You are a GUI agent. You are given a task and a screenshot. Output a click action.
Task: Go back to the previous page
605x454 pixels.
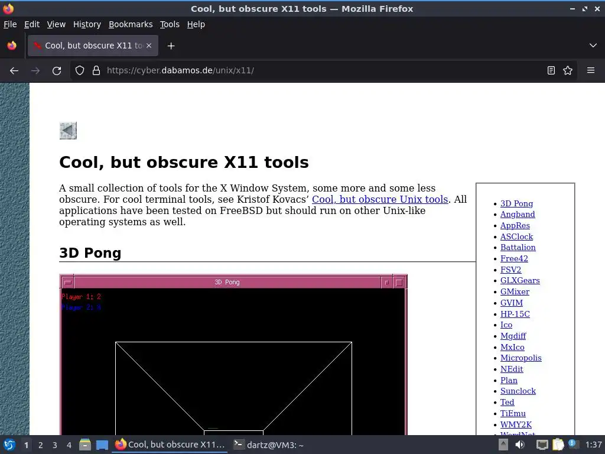pyautogui.click(x=14, y=71)
